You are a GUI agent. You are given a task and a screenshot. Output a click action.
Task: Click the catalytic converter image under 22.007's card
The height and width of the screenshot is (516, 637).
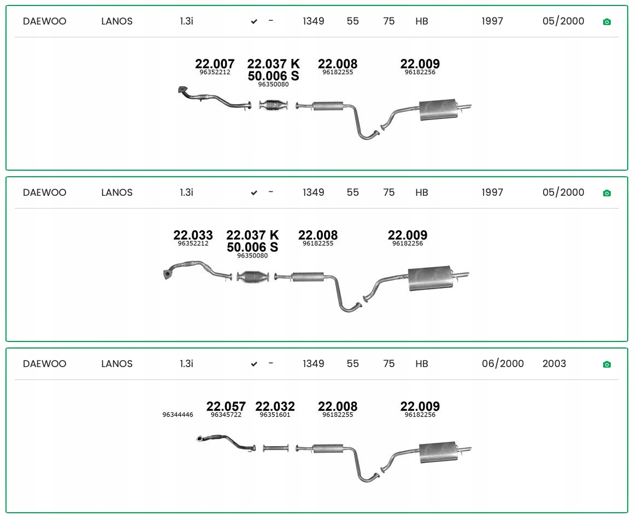pyautogui.click(x=274, y=105)
